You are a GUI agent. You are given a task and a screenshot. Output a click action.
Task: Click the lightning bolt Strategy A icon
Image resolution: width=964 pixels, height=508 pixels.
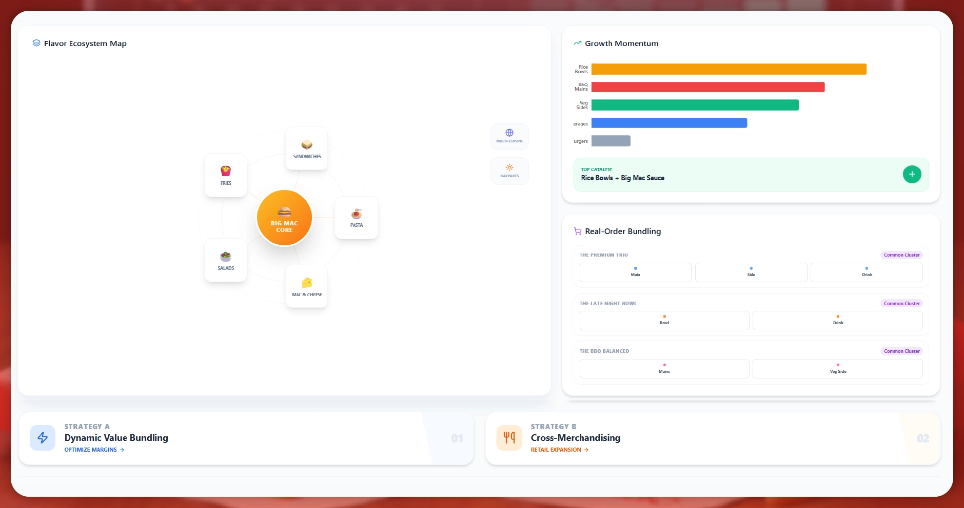pos(43,438)
